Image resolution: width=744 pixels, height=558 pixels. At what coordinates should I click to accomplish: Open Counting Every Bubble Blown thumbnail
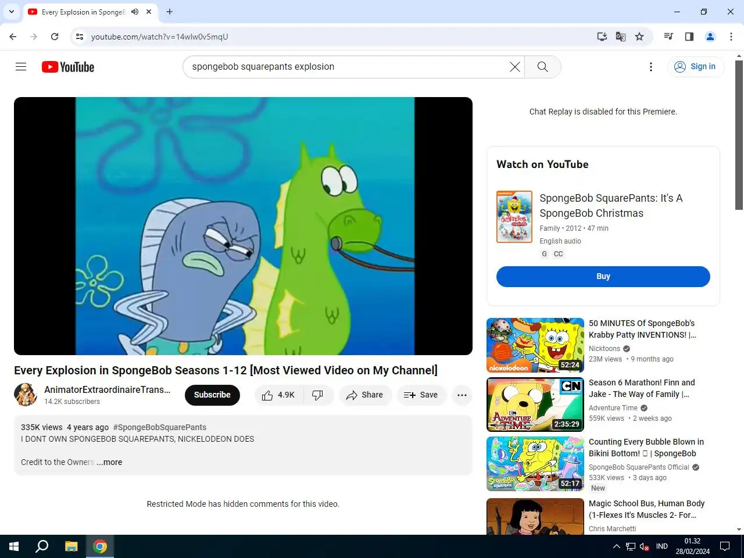535,464
